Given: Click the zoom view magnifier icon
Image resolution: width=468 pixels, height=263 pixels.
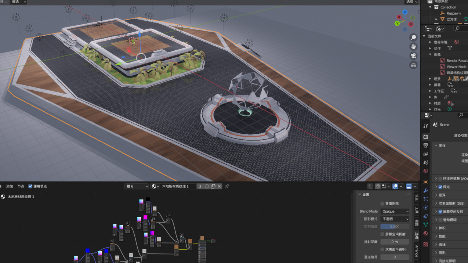Looking at the screenshot, I should [x=413, y=37].
